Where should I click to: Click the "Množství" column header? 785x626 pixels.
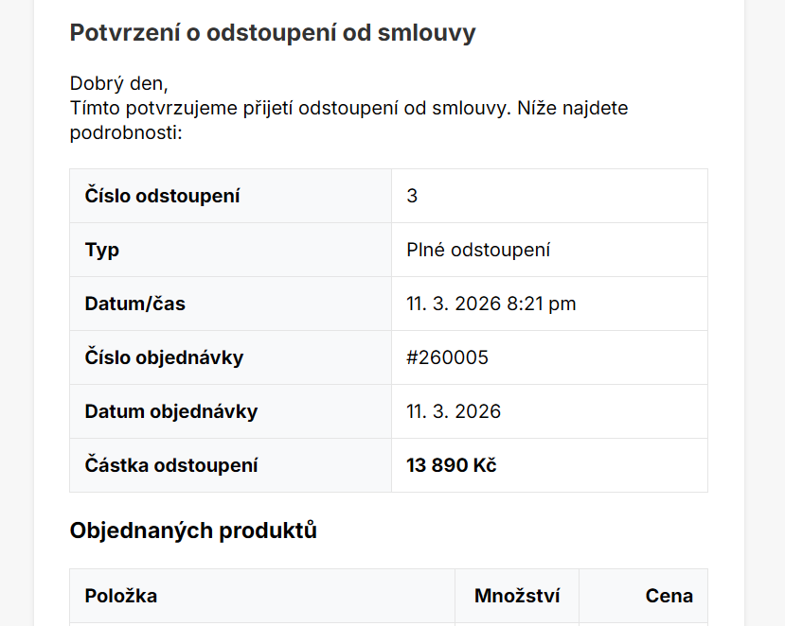click(x=517, y=597)
